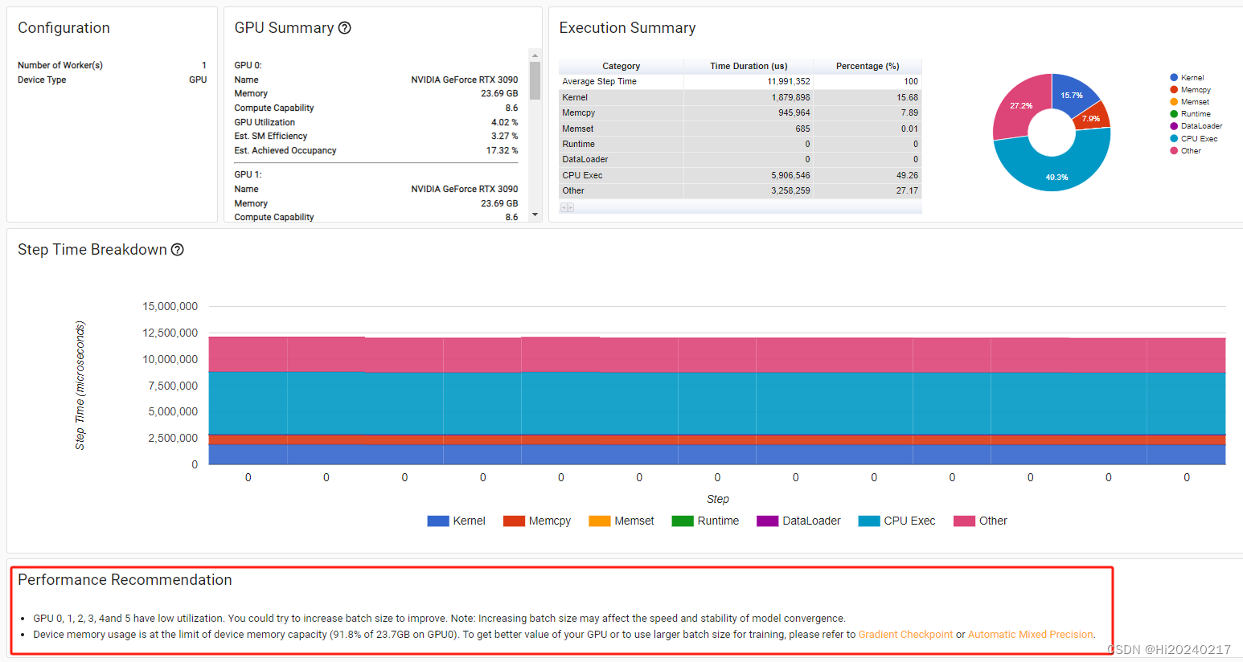Click the Configuration panel heading
Viewport: 1243px width, 662px height.
(x=64, y=28)
